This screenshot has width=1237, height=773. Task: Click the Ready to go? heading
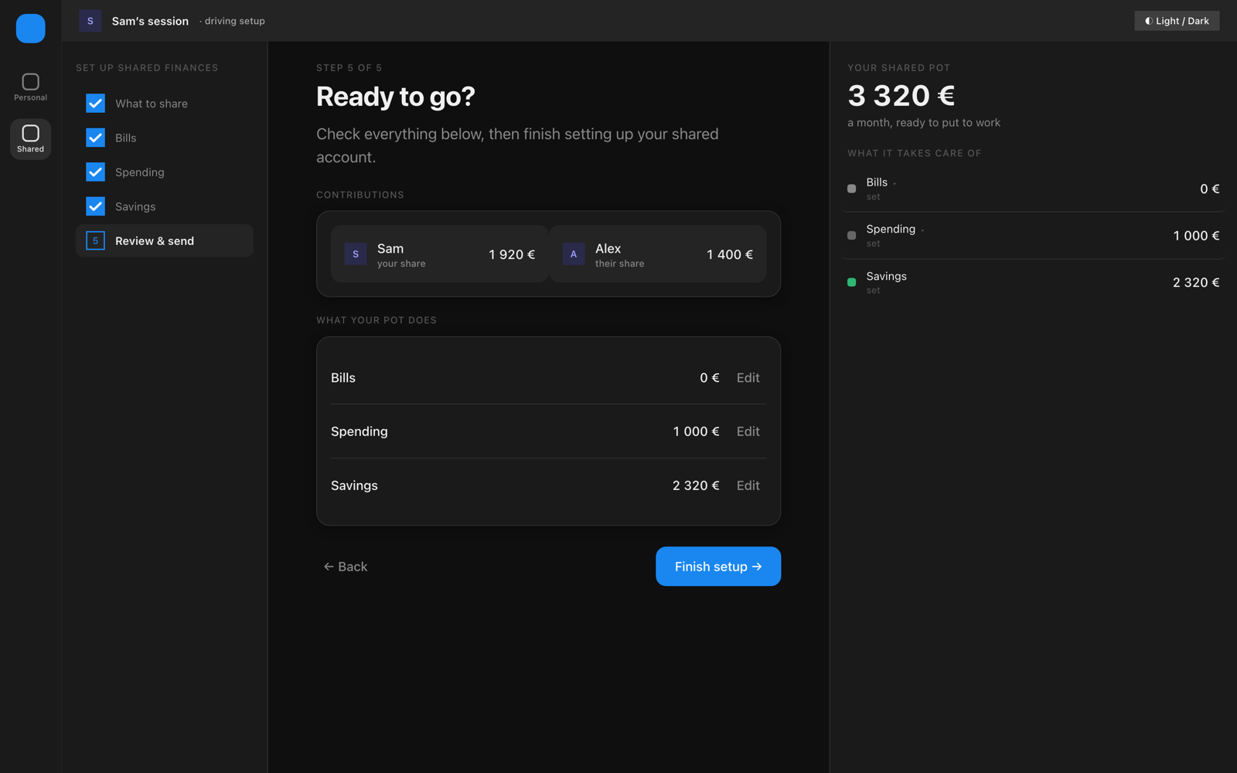396,97
